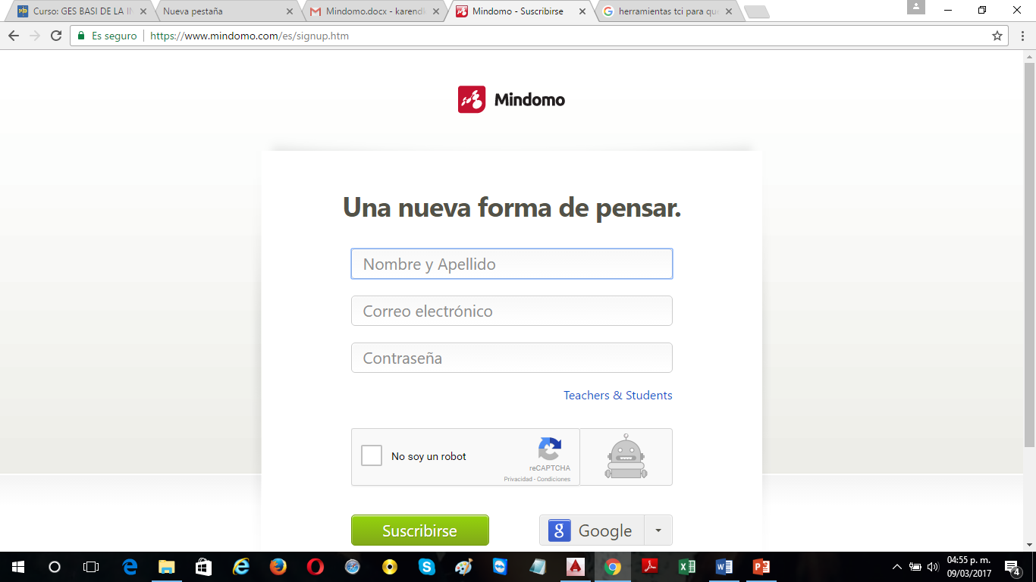Viewport: 1036px width, 582px height.
Task: Reload the page with the refresh icon
Action: [x=56, y=36]
